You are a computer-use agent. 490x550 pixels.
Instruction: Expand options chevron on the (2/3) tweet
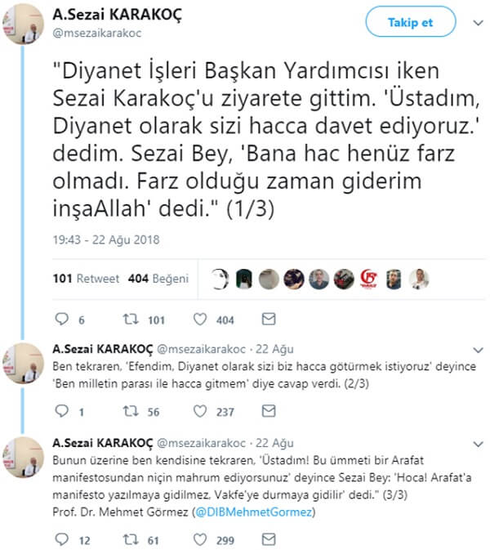478,350
